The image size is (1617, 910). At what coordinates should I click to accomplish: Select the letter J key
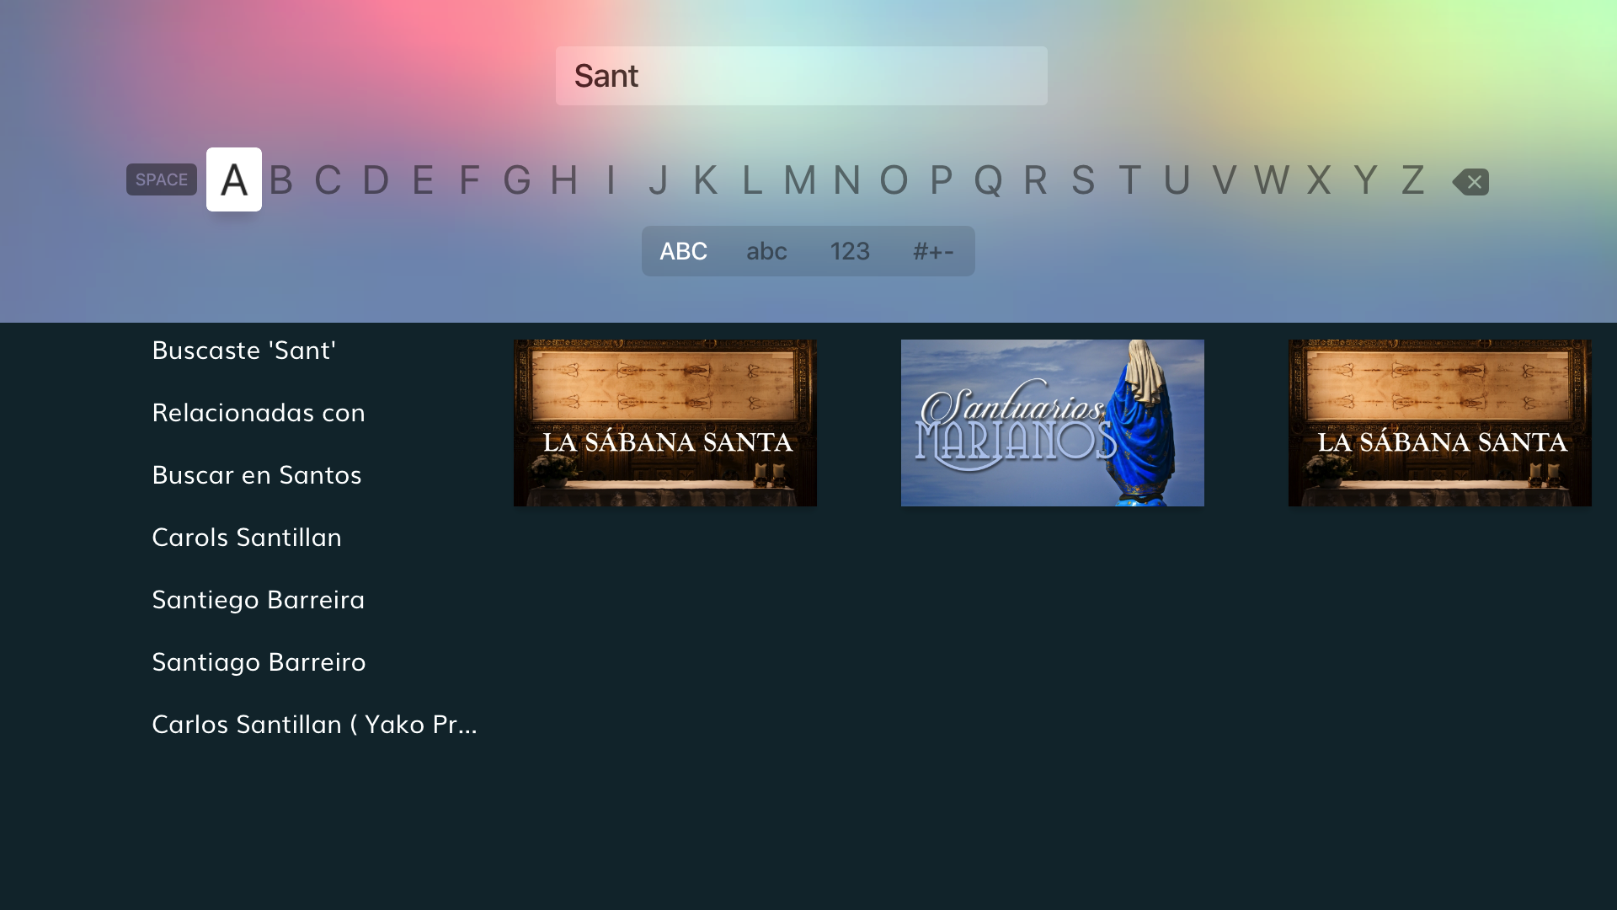[659, 179]
